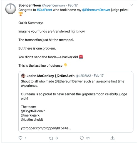Viewport: 139px width, 143px height.
Task: Click Jaden McConkey's small profile picture
Action: pyautogui.click(x=23, y=76)
